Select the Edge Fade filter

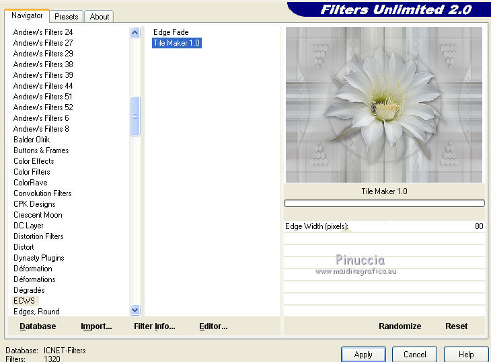click(x=171, y=32)
